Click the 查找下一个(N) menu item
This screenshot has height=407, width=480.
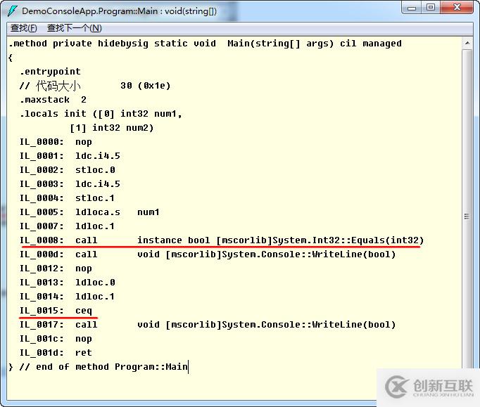[74, 28]
